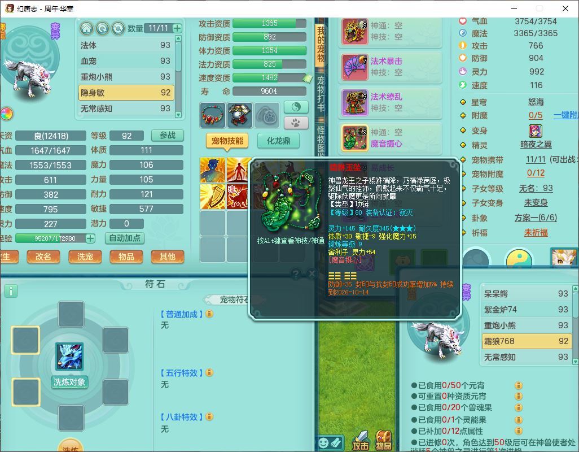Screen dimensions: 579x452
Task: Open the green info icon in 符石 panel
Action: click(11, 291)
